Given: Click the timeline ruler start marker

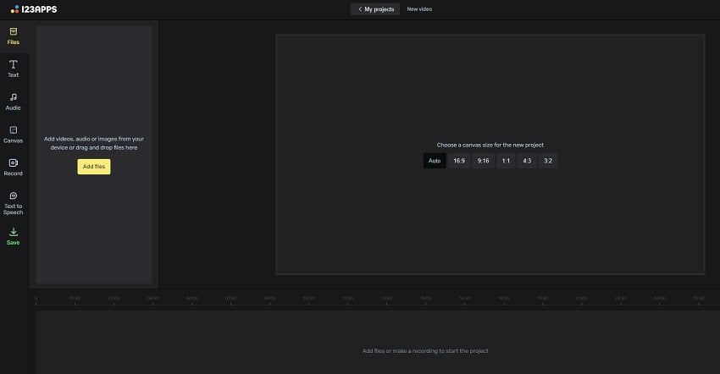Looking at the screenshot, I should click(x=36, y=300).
